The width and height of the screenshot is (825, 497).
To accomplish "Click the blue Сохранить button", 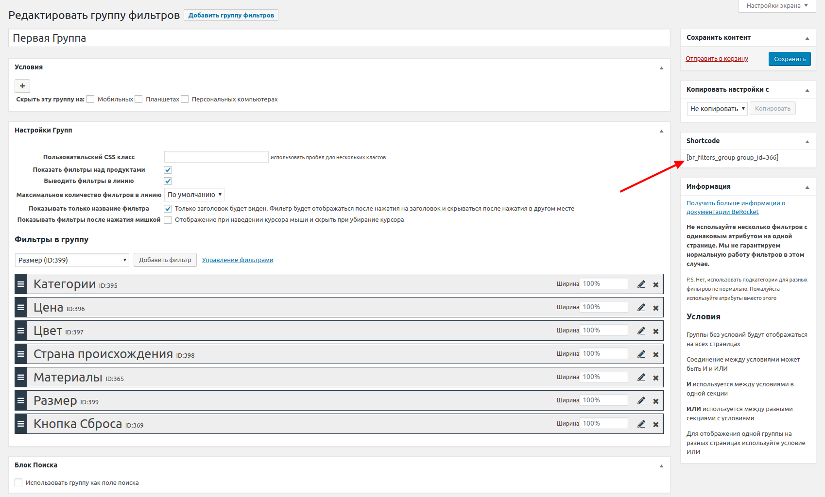I will coord(789,59).
